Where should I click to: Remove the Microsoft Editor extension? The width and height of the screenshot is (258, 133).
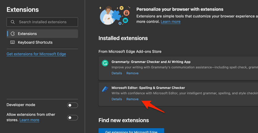point(132,99)
